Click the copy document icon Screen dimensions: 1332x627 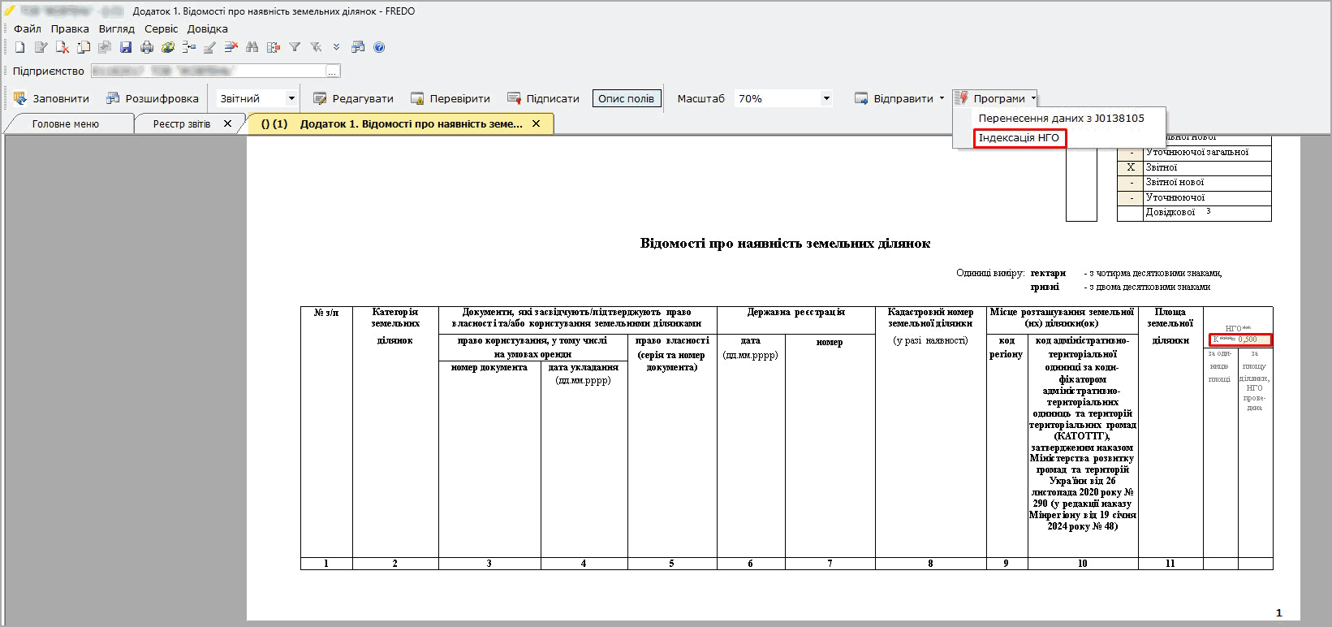click(x=84, y=48)
